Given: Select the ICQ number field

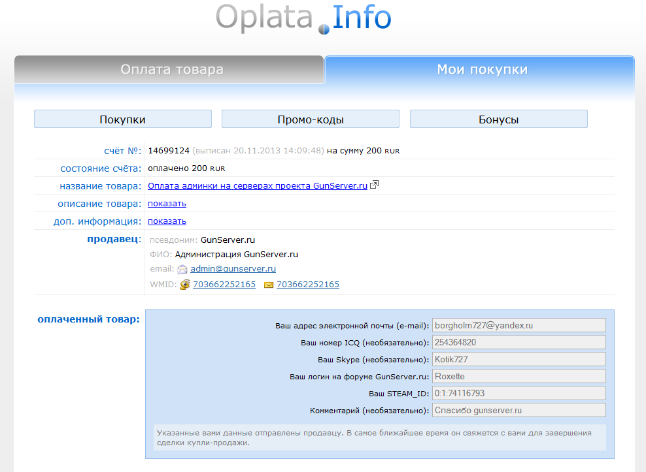Looking at the screenshot, I should 518,342.
